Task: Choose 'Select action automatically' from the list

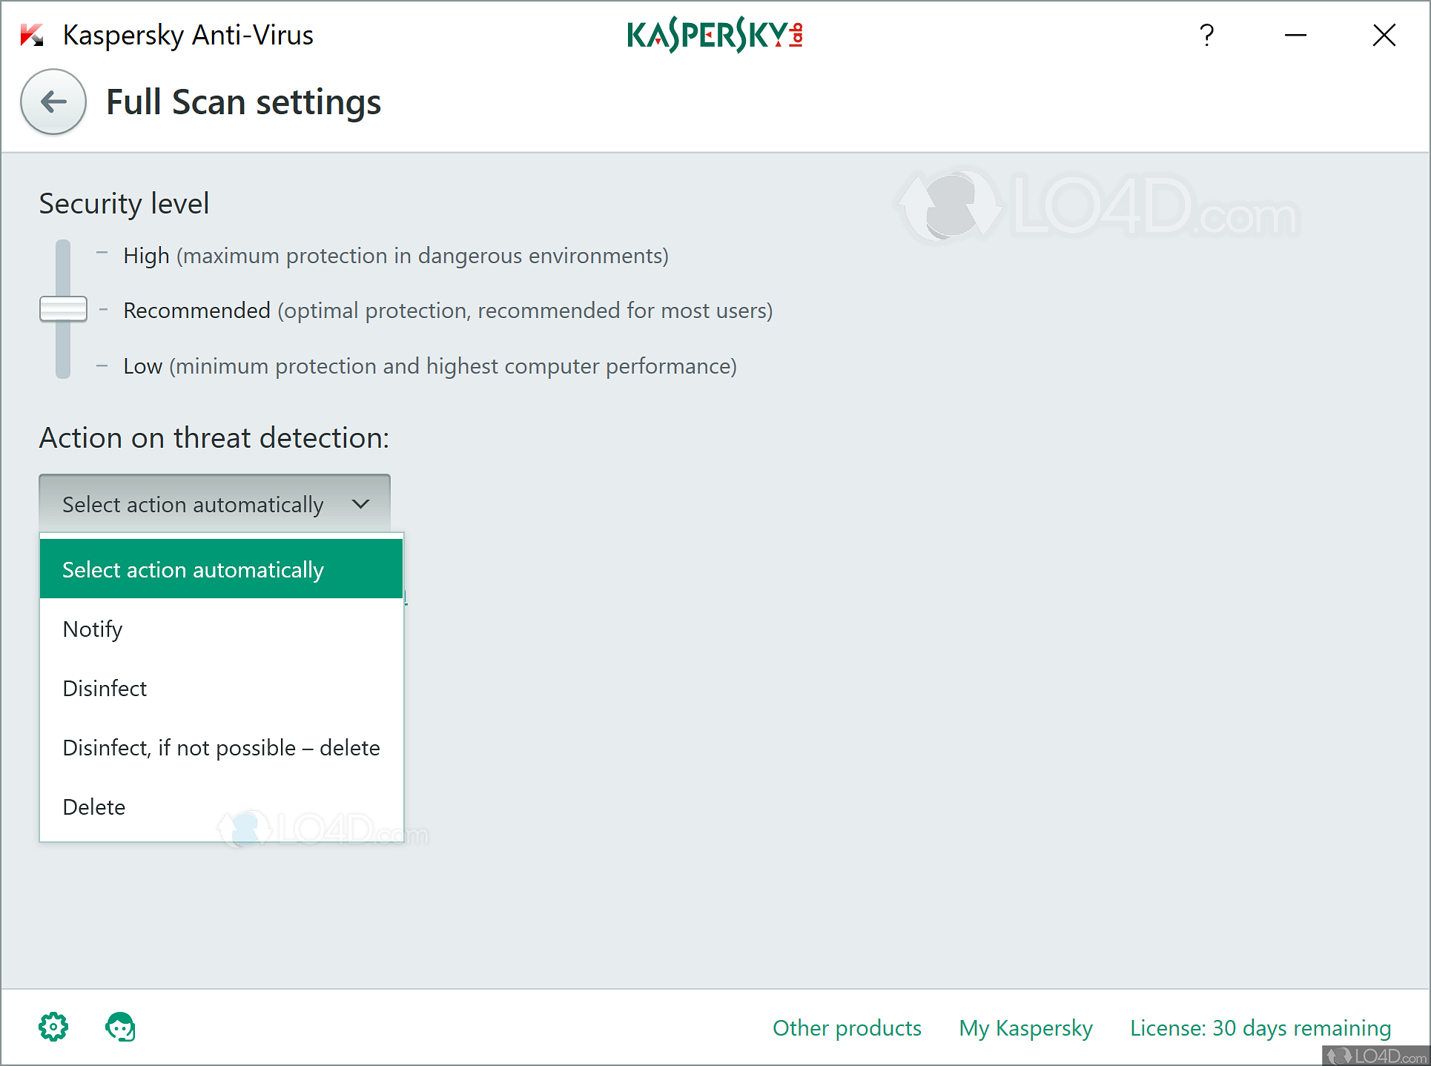Action: tap(221, 569)
